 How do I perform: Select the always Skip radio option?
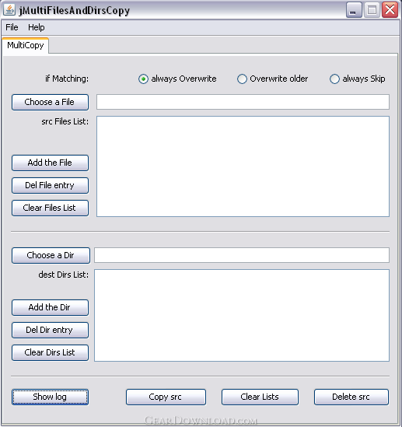click(357, 79)
